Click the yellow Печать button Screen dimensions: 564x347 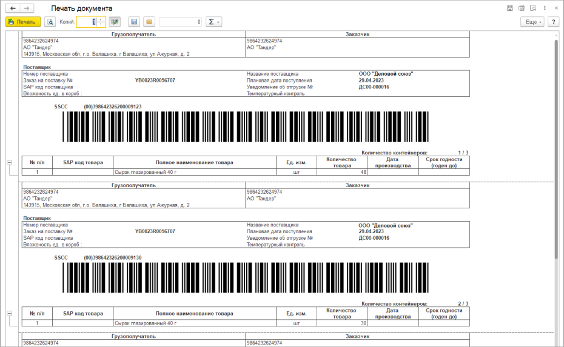click(23, 22)
